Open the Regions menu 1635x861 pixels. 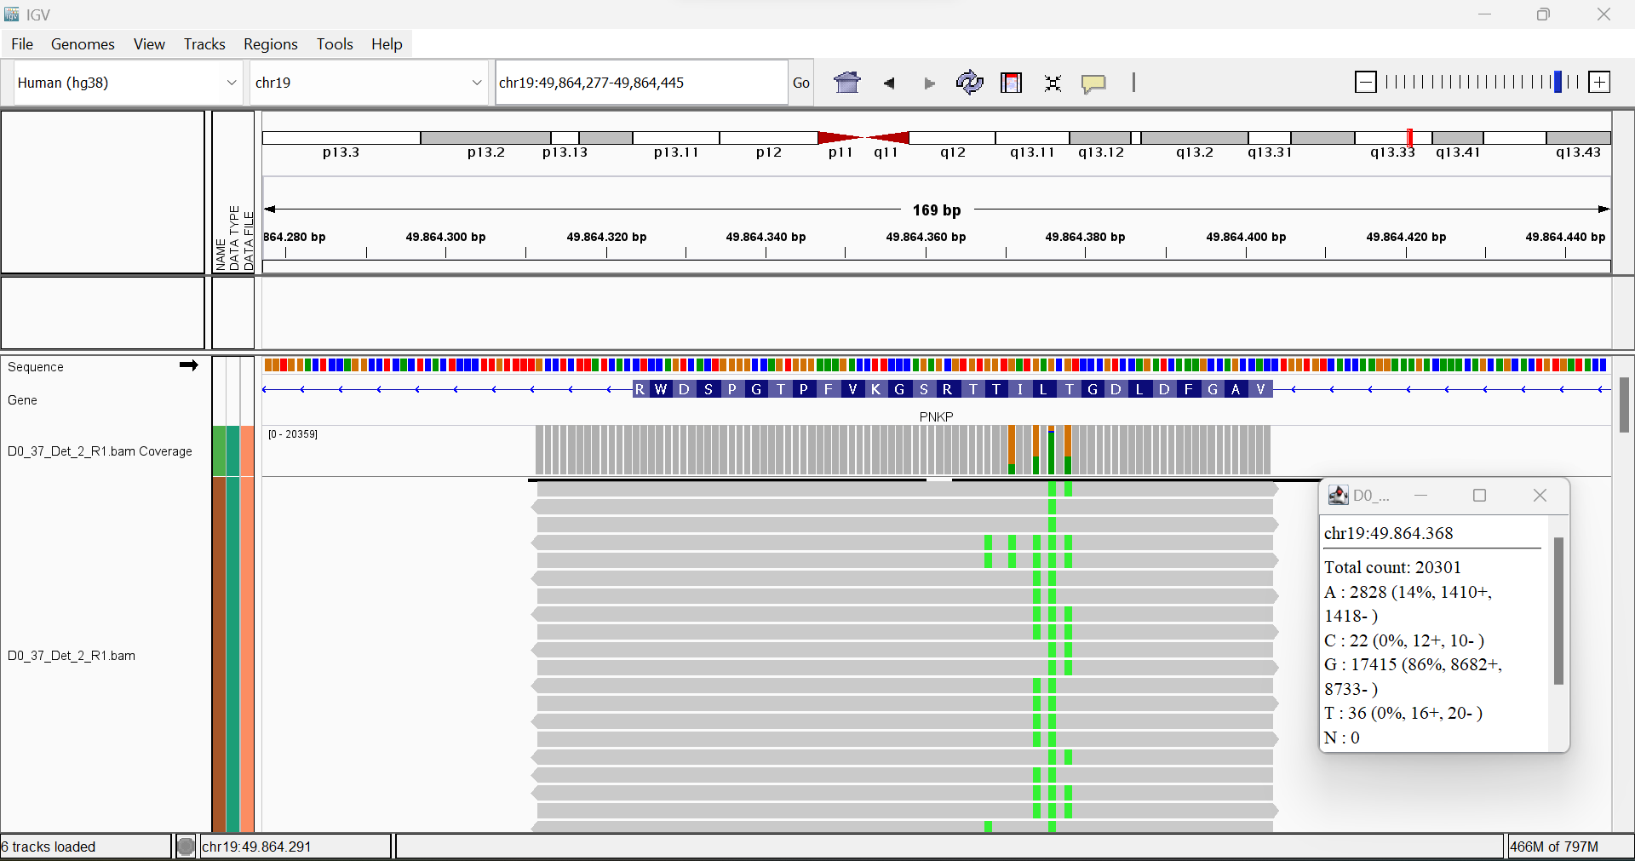click(270, 43)
